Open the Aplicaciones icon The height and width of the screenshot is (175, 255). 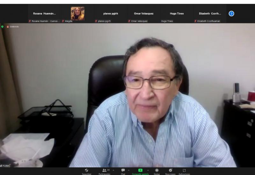click(x=184, y=171)
